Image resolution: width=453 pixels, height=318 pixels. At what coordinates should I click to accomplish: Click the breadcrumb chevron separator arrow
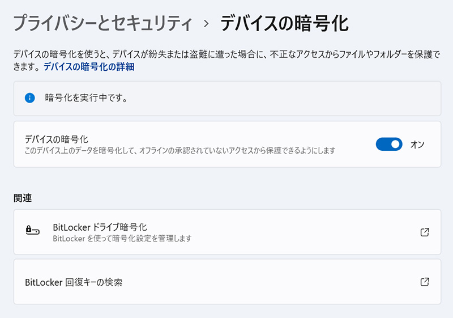206,24
